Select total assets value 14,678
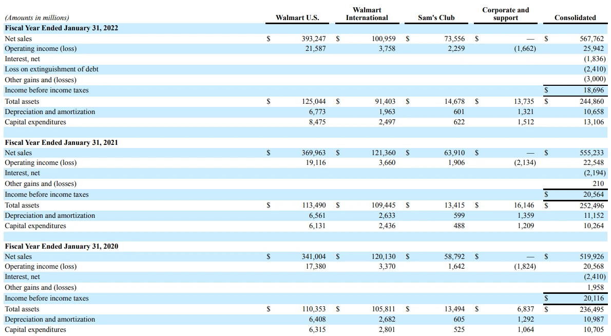Image resolution: width=611 pixels, height=336 pixels. point(454,101)
